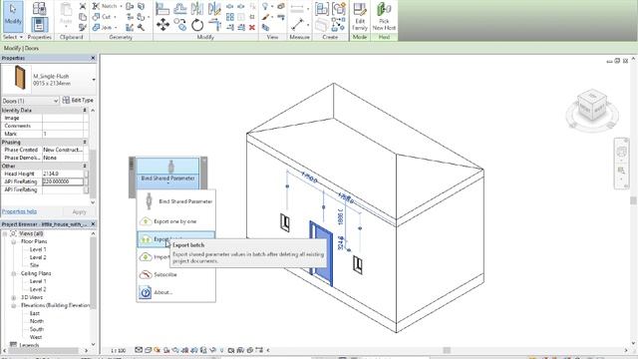Select the Array tool grid icon

(230, 17)
